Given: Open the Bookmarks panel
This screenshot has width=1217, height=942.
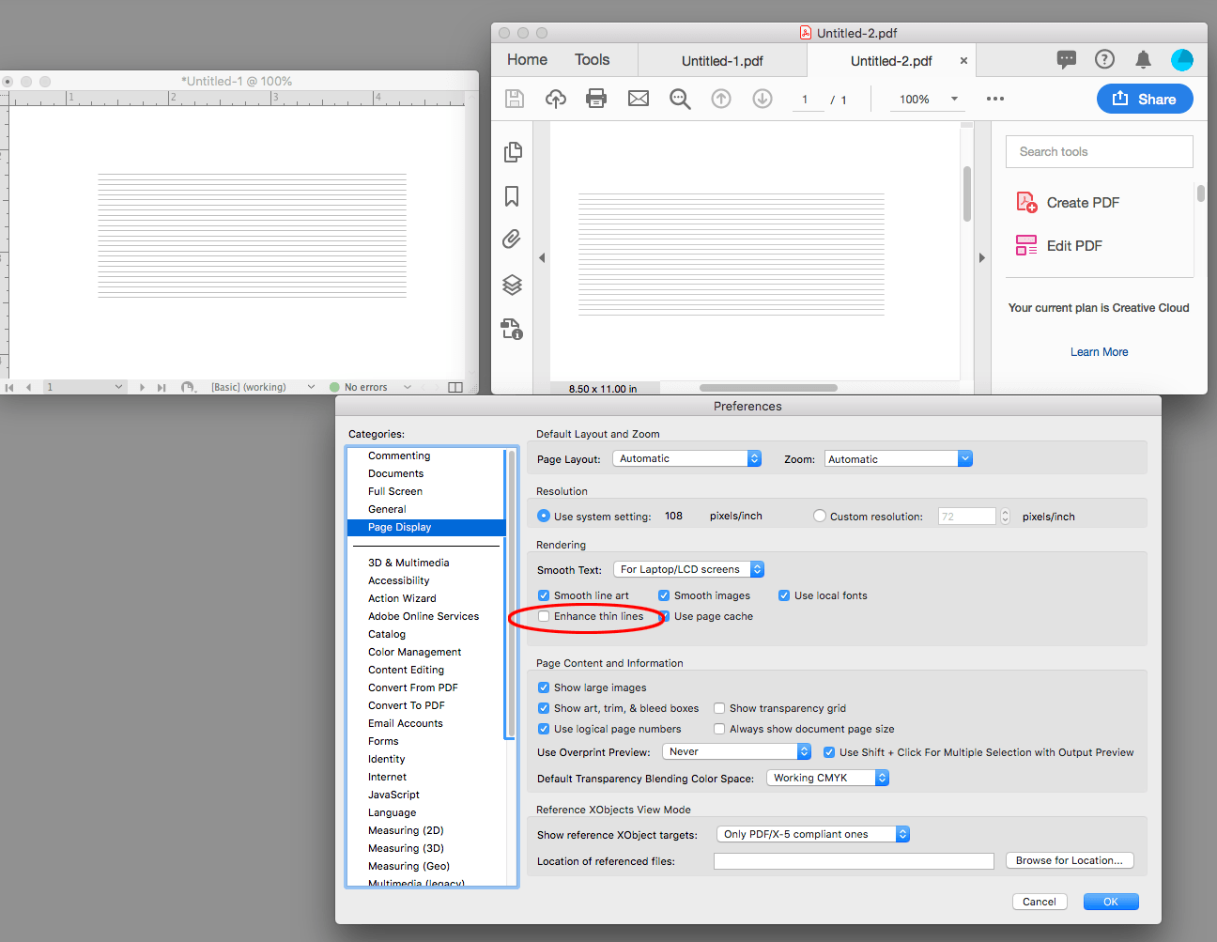Looking at the screenshot, I should (x=512, y=195).
